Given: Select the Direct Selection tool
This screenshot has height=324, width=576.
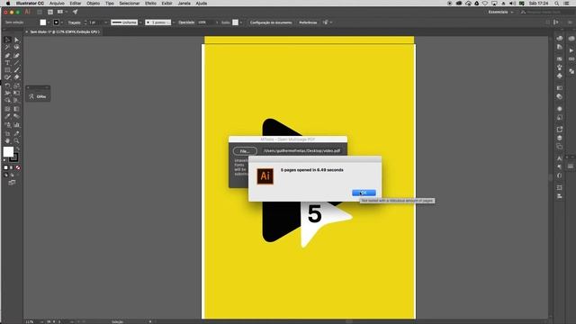Looking at the screenshot, I should (16, 40).
